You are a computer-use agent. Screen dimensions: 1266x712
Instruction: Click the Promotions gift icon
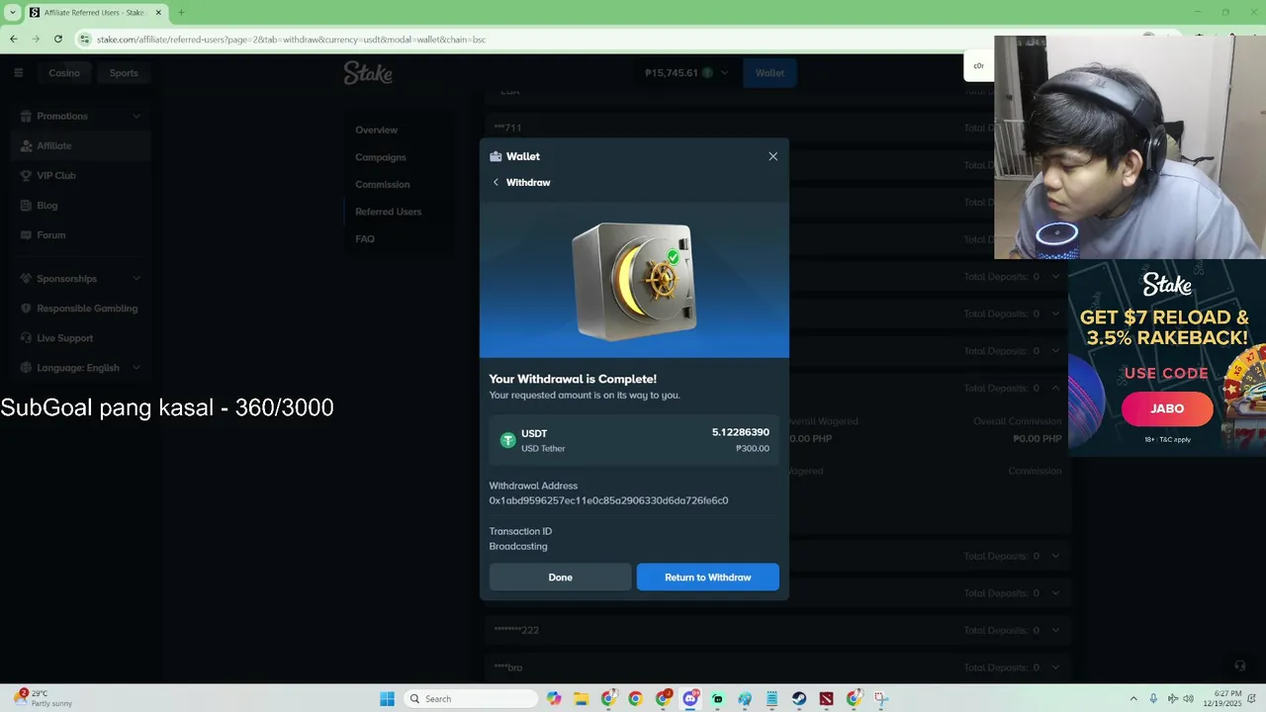tap(28, 116)
